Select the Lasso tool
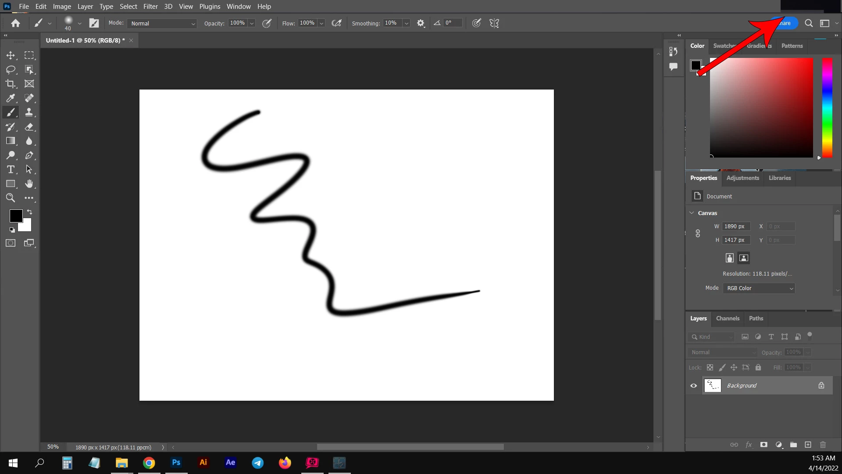The width and height of the screenshot is (842, 474). pos(11,69)
